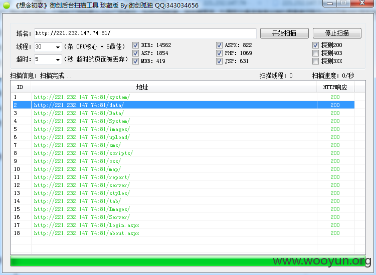Image resolution: width=376 pixels, height=275 pixels.
Task: Click the green scan progress bar
Action: point(188,261)
